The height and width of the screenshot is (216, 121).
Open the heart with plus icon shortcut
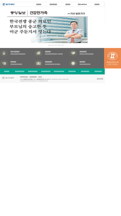pos(4,63)
